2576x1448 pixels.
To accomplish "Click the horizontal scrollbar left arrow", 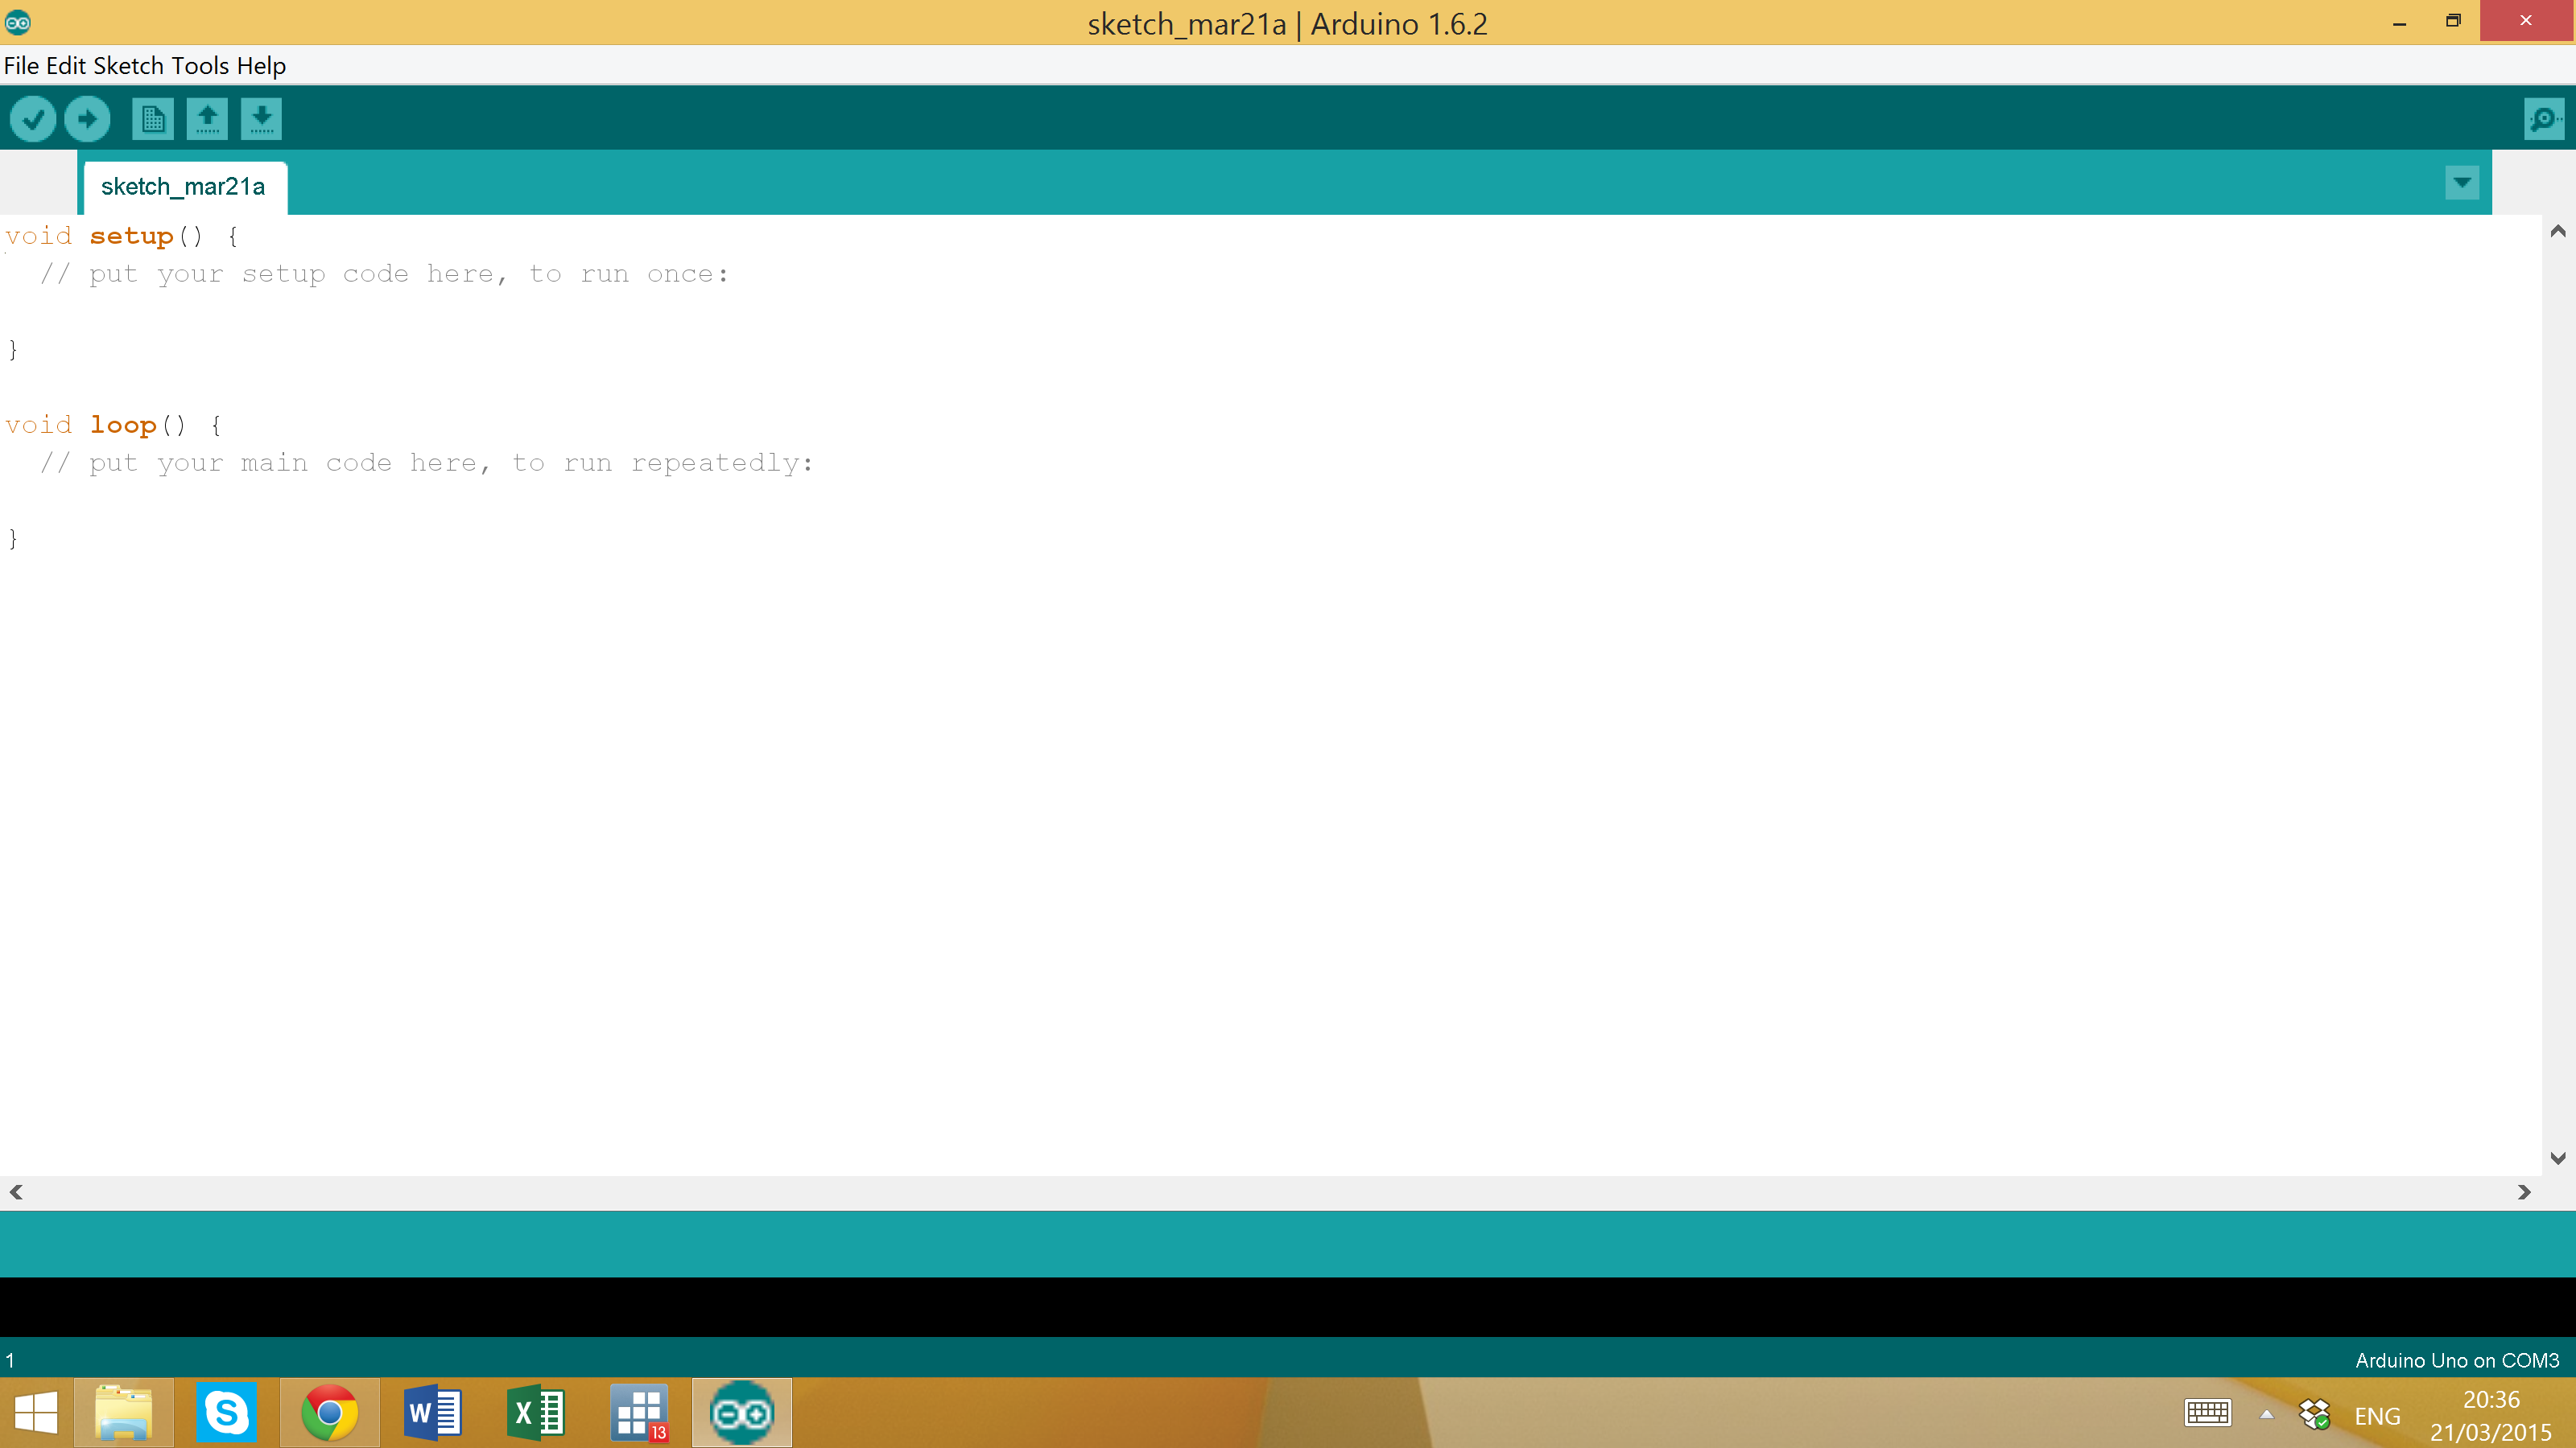I will pos(16,1192).
